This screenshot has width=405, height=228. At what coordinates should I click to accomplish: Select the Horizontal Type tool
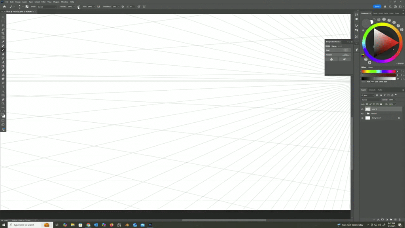(x=3, y=87)
